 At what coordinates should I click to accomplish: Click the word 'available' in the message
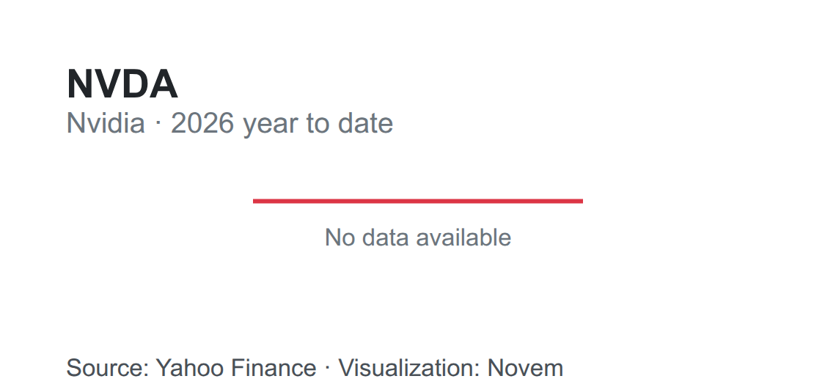[x=464, y=237]
